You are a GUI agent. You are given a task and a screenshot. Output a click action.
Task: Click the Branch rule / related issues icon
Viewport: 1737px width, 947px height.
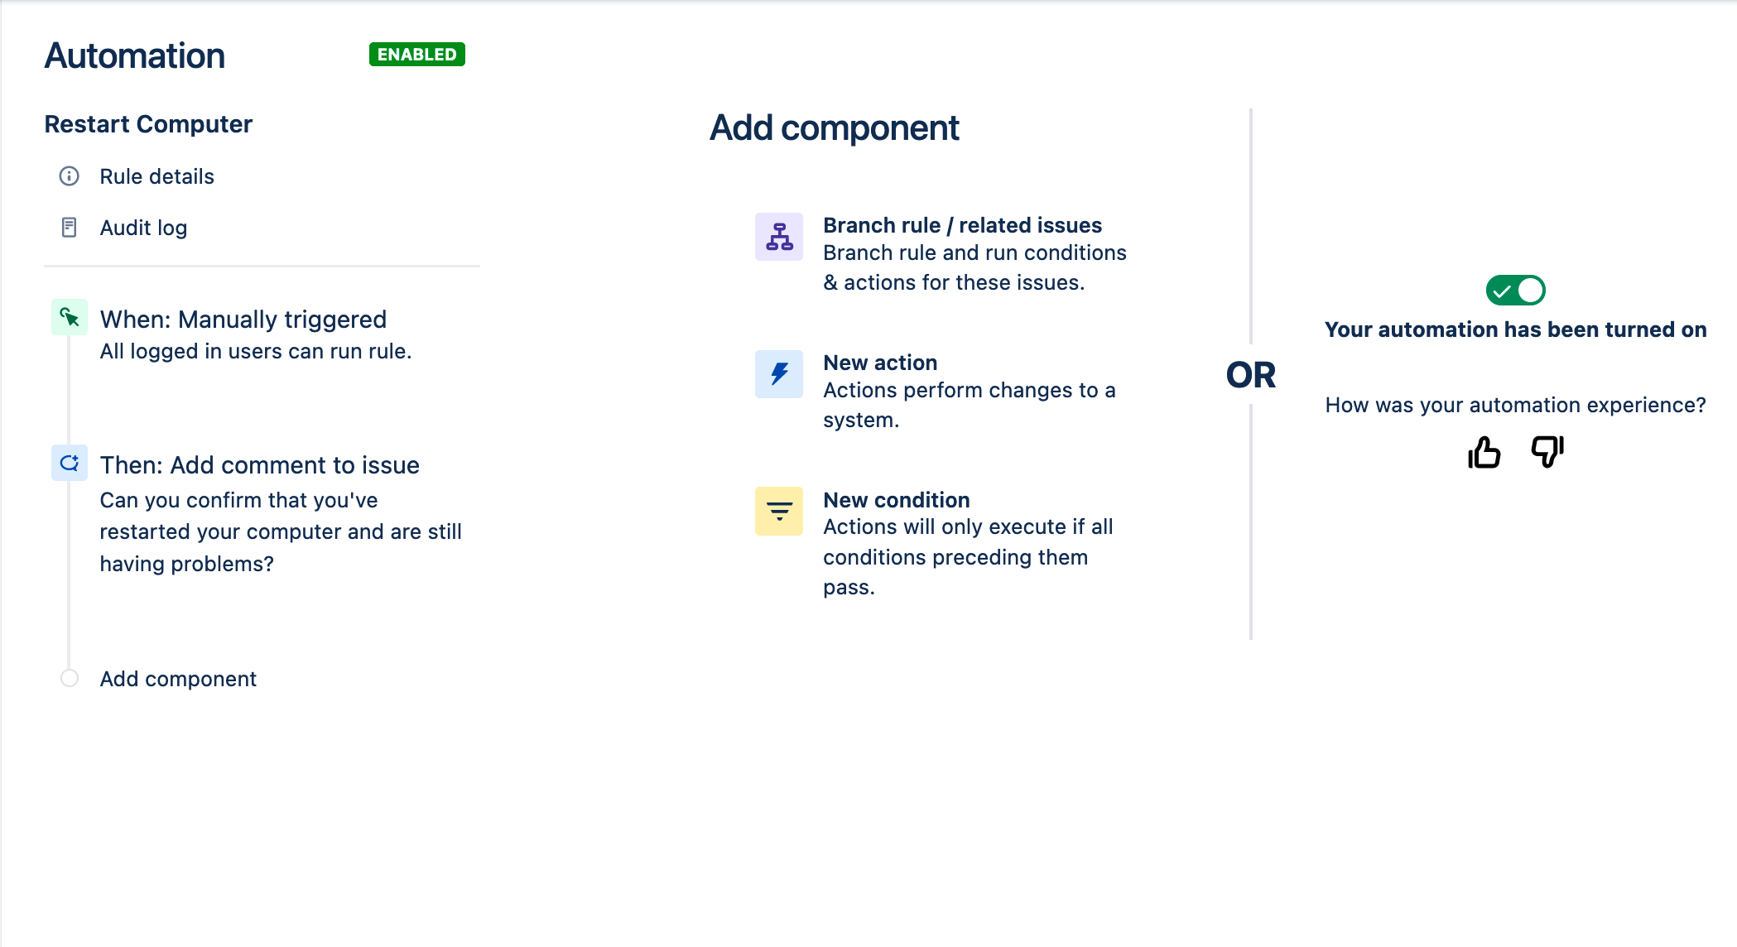click(x=777, y=237)
